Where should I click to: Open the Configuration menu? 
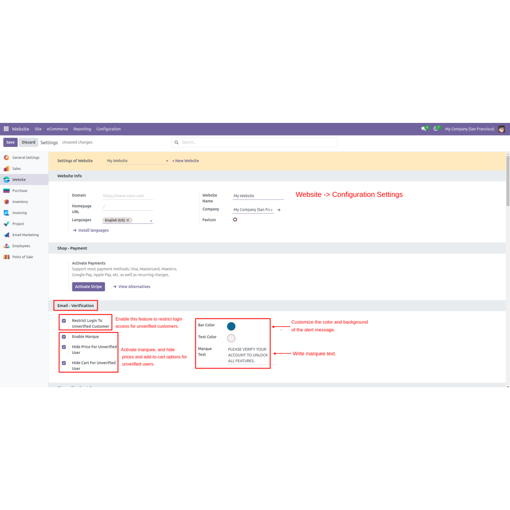click(x=109, y=129)
